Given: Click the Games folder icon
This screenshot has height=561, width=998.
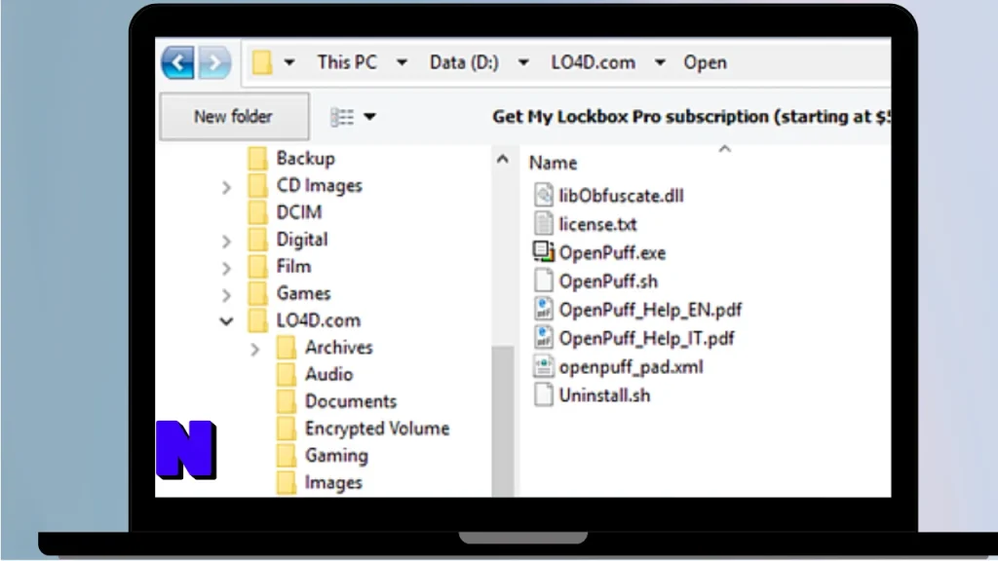Looking at the screenshot, I should [257, 293].
